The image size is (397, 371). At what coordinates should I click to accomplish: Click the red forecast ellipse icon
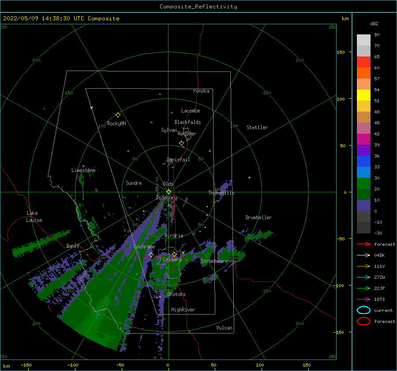[x=363, y=321]
